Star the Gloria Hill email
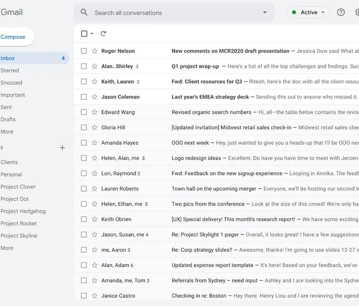359x306 pixels. (95, 127)
